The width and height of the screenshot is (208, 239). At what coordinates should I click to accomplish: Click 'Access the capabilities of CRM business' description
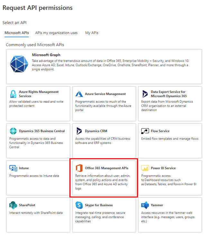pos(103,141)
